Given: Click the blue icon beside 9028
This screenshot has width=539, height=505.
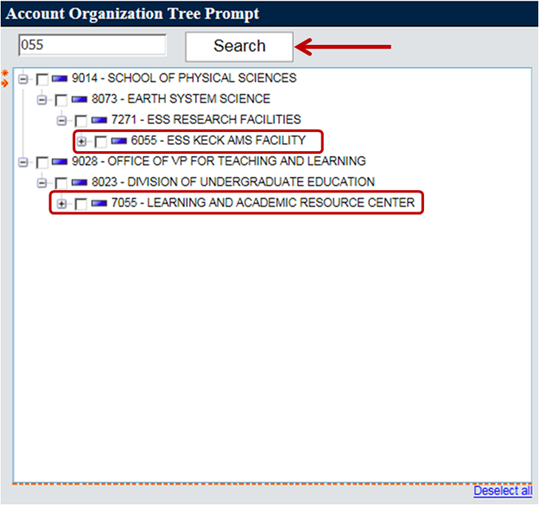Looking at the screenshot, I should 60,161.
